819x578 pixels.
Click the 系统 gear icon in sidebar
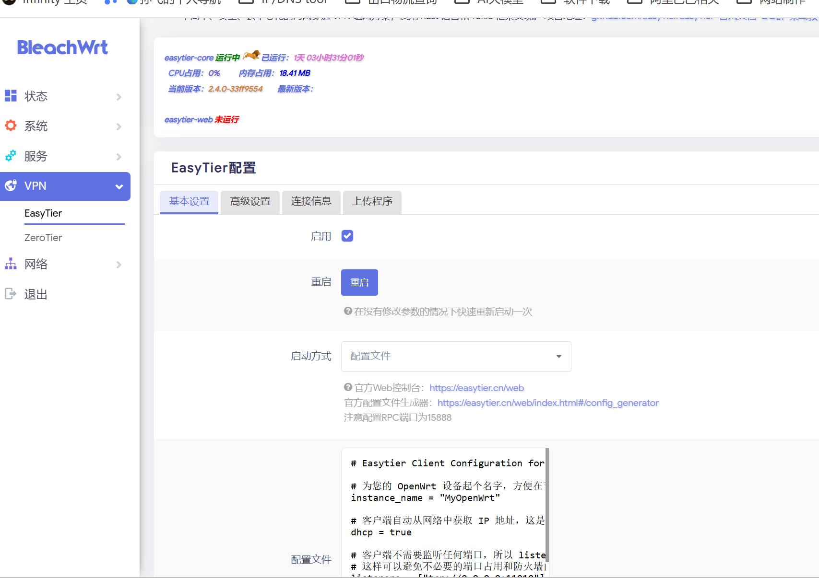pyautogui.click(x=11, y=126)
